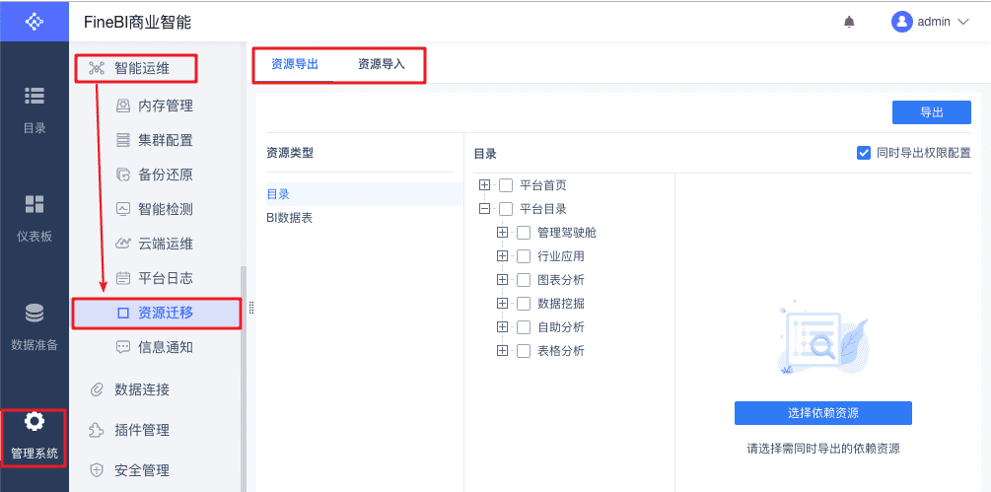This screenshot has width=991, height=492.
Task: Select the 数据连接 menu item
Action: (x=142, y=389)
